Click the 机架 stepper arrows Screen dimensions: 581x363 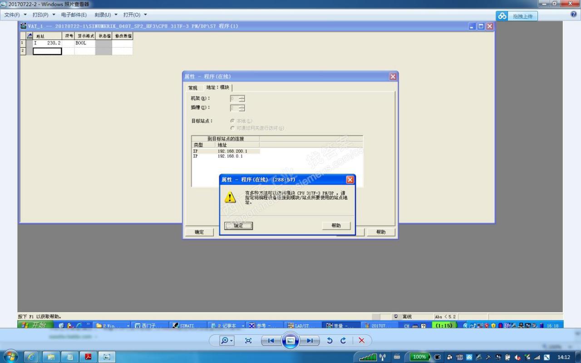pos(242,98)
